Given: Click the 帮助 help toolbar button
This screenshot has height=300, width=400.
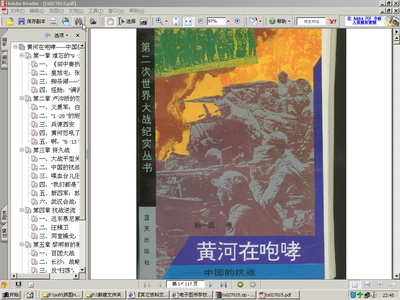Looking at the screenshot, I should pyautogui.click(x=278, y=21).
